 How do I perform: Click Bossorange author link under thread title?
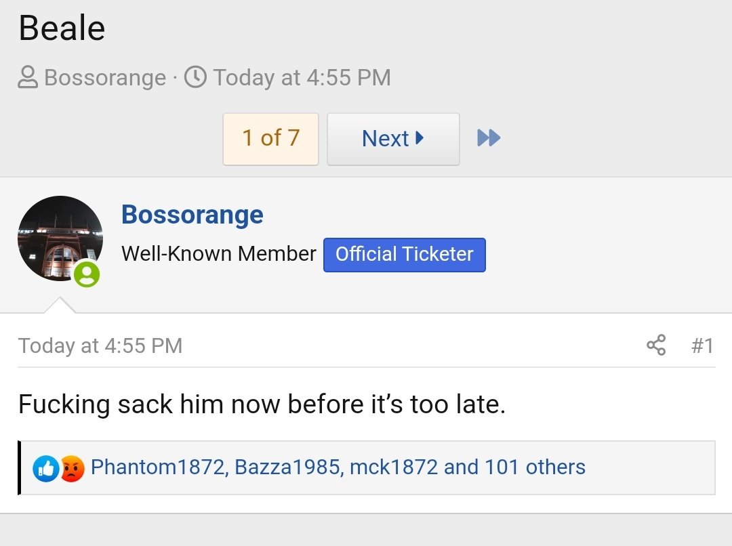click(105, 77)
